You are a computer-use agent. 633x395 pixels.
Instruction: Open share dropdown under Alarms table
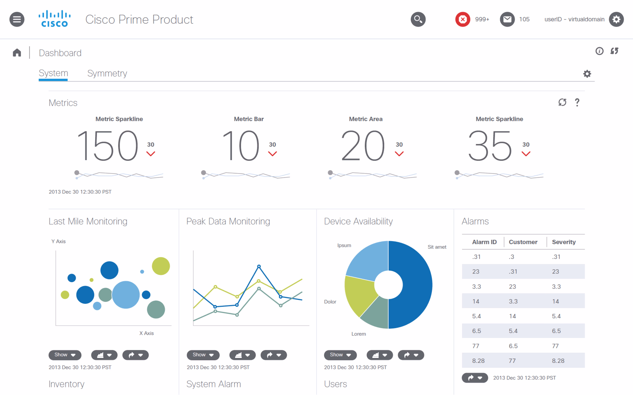475,378
